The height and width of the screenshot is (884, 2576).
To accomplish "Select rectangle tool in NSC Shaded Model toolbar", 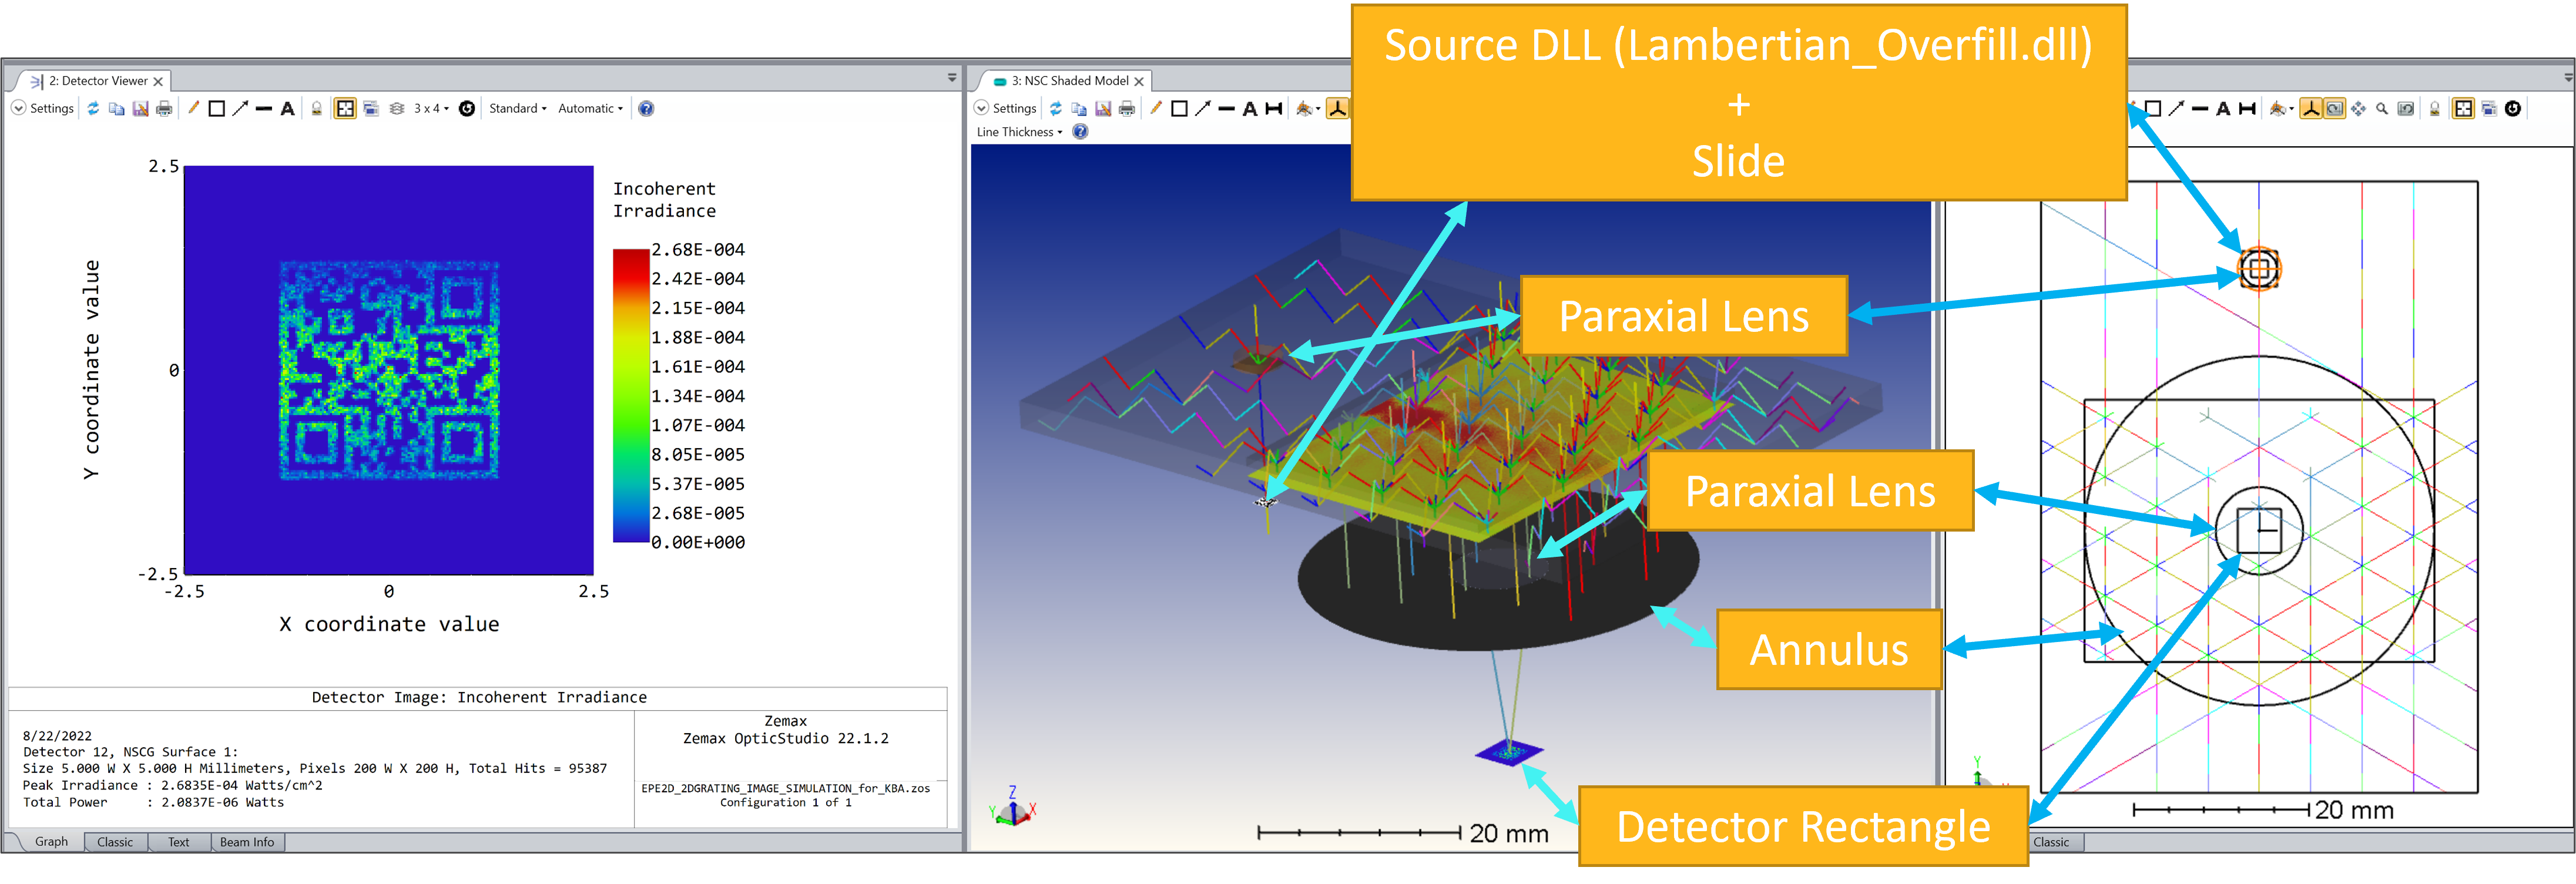I will [1179, 108].
